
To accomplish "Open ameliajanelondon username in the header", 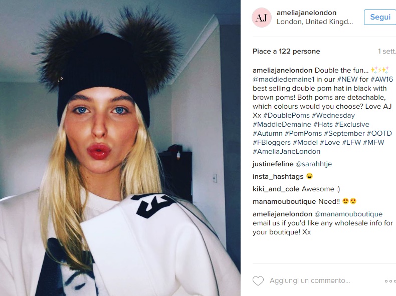I will 306,13.
